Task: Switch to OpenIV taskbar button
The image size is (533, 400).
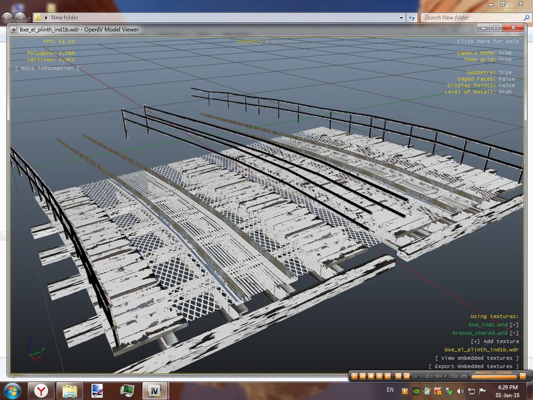Action: tap(155, 391)
